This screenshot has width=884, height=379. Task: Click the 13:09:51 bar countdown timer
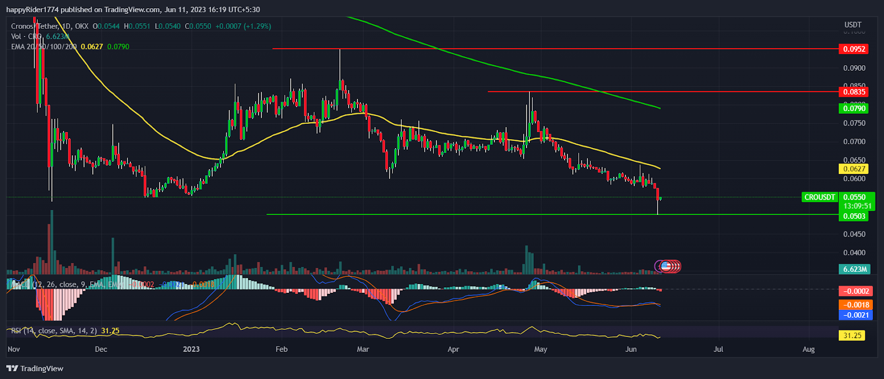pyautogui.click(x=857, y=206)
